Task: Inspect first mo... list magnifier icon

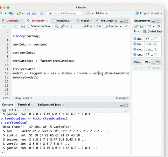Action: pyautogui.click(x=155, y=44)
